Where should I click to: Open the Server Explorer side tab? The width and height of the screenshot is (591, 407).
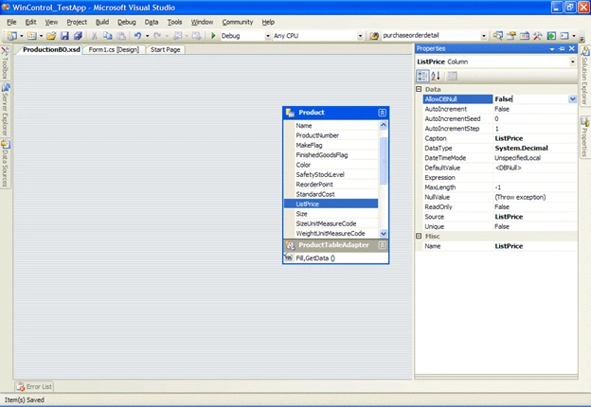pos(5,110)
